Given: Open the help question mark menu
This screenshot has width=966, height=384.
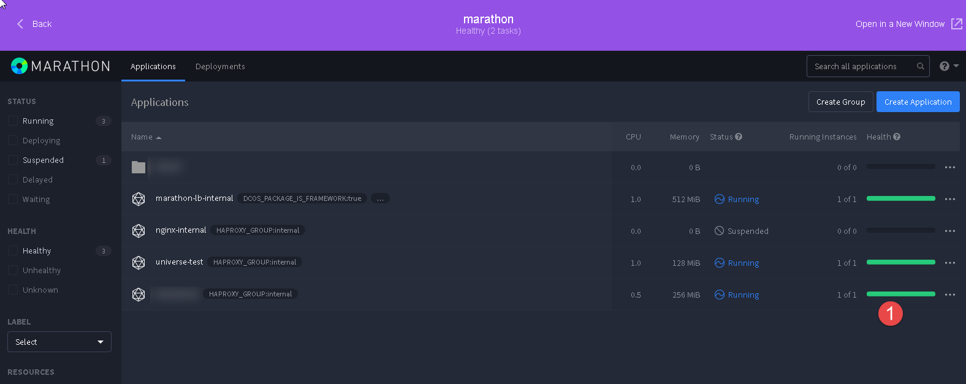Looking at the screenshot, I should (949, 66).
